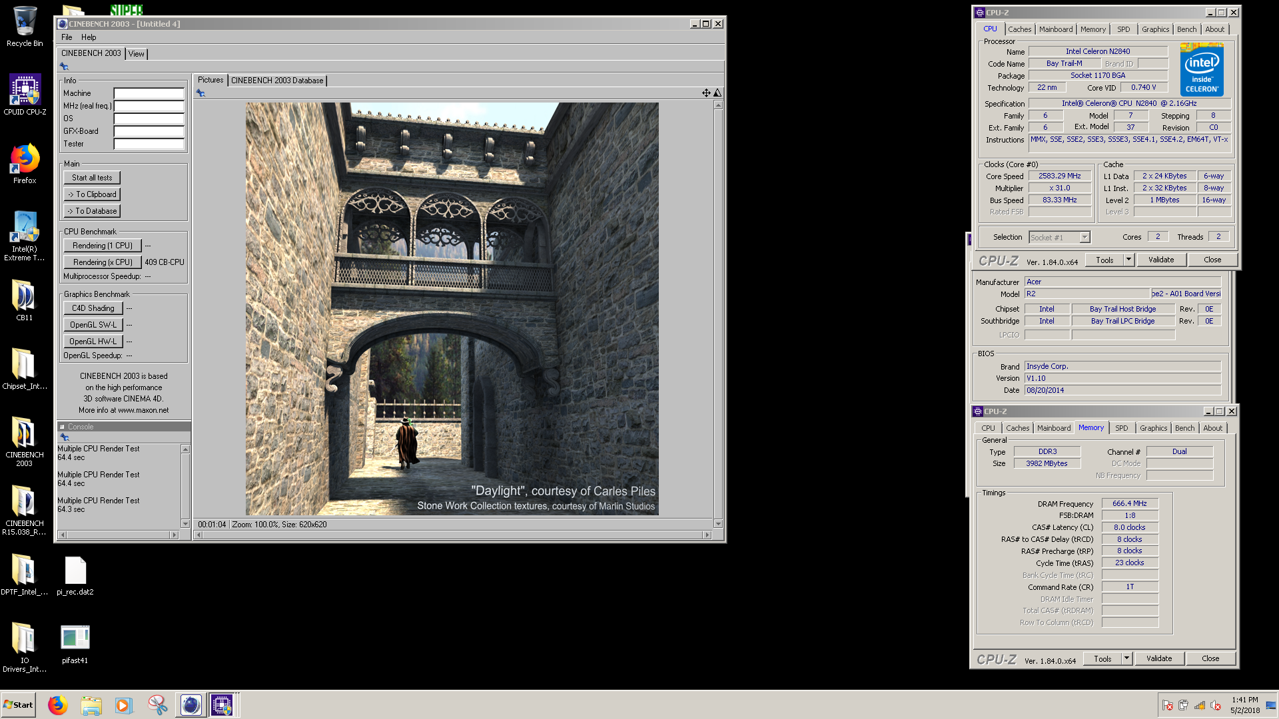The image size is (1279, 719).
Task: Open Windows Media Player from taskbar
Action: pyautogui.click(x=124, y=705)
